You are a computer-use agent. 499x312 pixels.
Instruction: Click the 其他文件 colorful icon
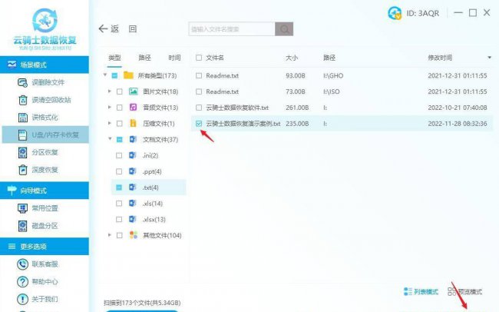click(x=134, y=235)
